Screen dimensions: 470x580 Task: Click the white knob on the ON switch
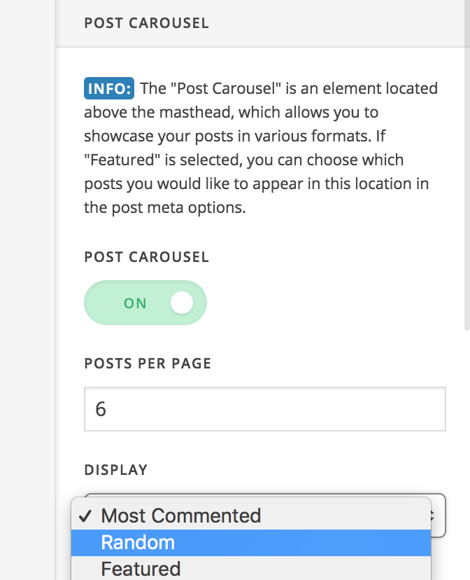coord(182,303)
